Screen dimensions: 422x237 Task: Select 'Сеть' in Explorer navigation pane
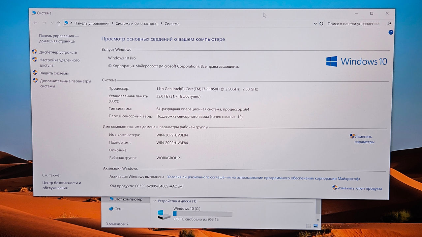click(x=118, y=209)
